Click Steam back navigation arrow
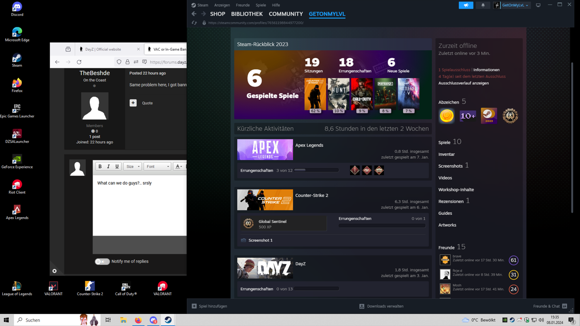580x326 pixels. 194,14
